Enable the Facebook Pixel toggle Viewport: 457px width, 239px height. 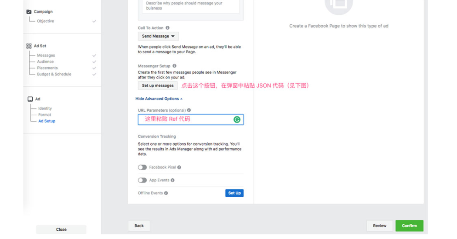click(142, 167)
